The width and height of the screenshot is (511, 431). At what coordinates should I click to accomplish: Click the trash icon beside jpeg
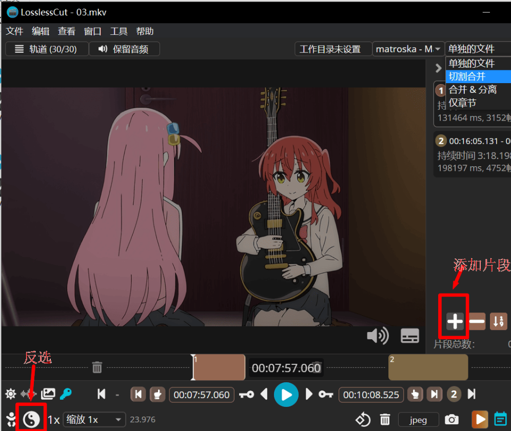tap(385, 420)
